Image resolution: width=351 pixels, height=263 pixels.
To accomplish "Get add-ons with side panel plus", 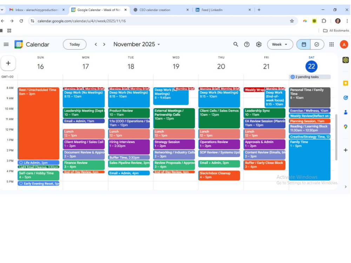I will click(x=345, y=150).
